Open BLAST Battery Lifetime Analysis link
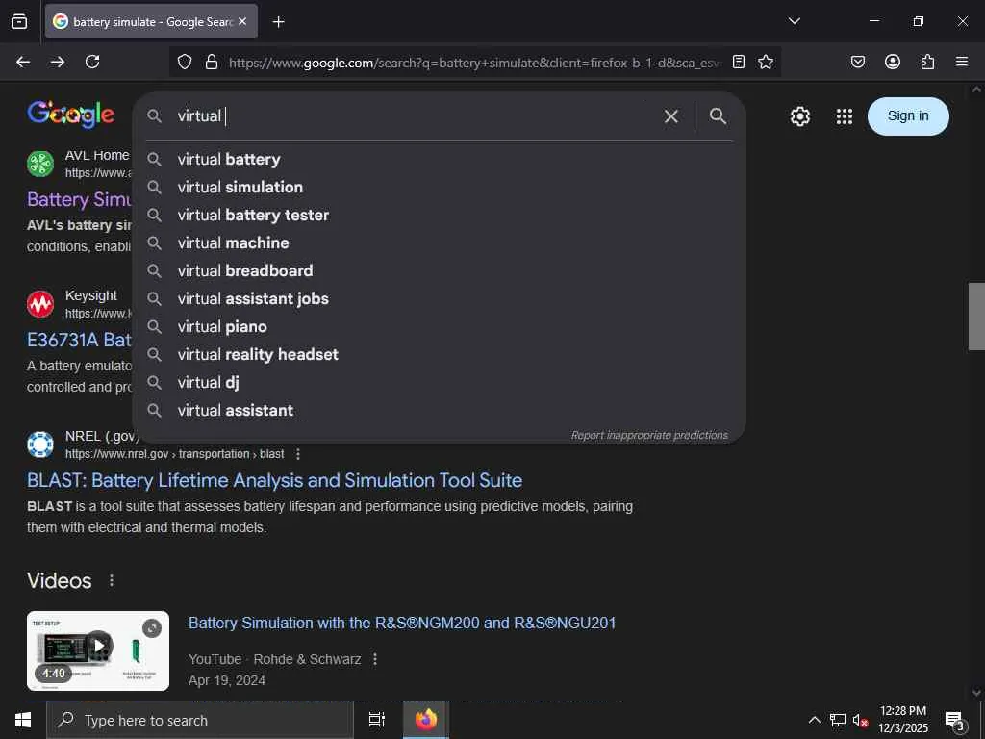This screenshot has height=739, width=985. 274,481
